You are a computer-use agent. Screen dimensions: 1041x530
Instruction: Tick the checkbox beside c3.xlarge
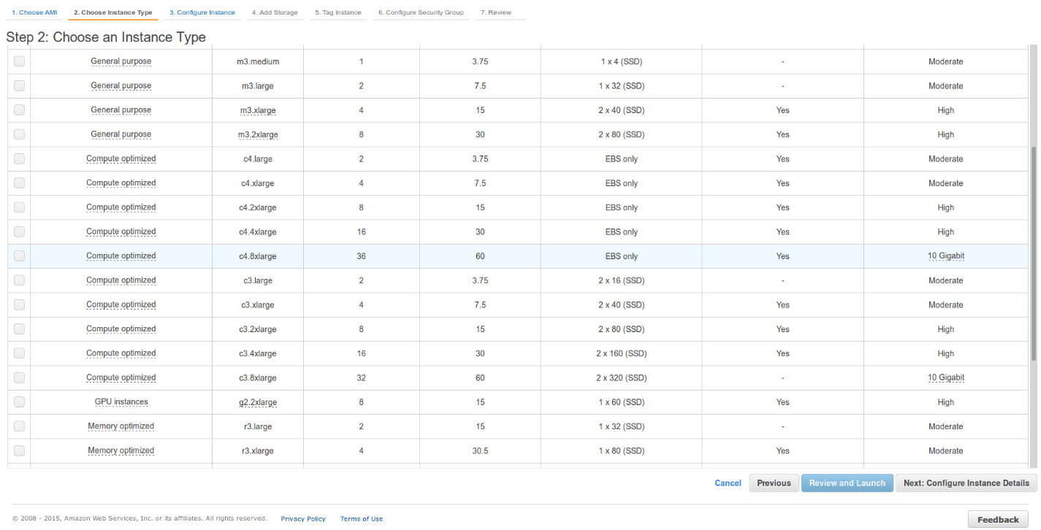click(x=19, y=304)
